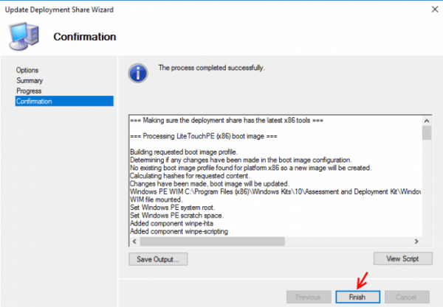Image resolution: width=443 pixels, height=307 pixels.
Task: Close the Update Deployment Share Wizard
Action: click(x=435, y=10)
